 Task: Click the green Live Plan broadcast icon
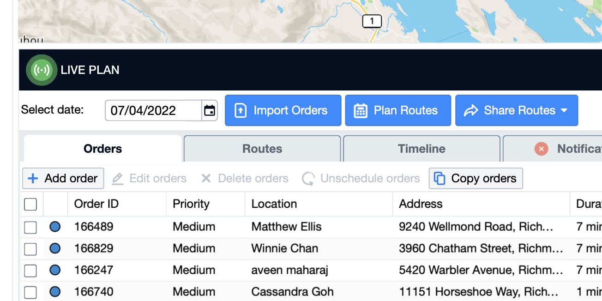[x=42, y=70]
